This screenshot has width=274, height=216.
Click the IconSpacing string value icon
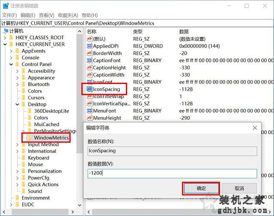[x=89, y=89]
